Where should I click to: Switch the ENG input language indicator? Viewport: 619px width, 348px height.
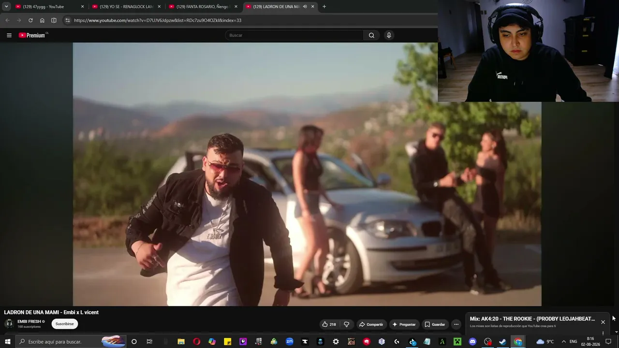click(573, 342)
